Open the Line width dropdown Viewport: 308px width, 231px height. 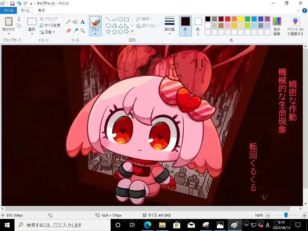[170, 26]
